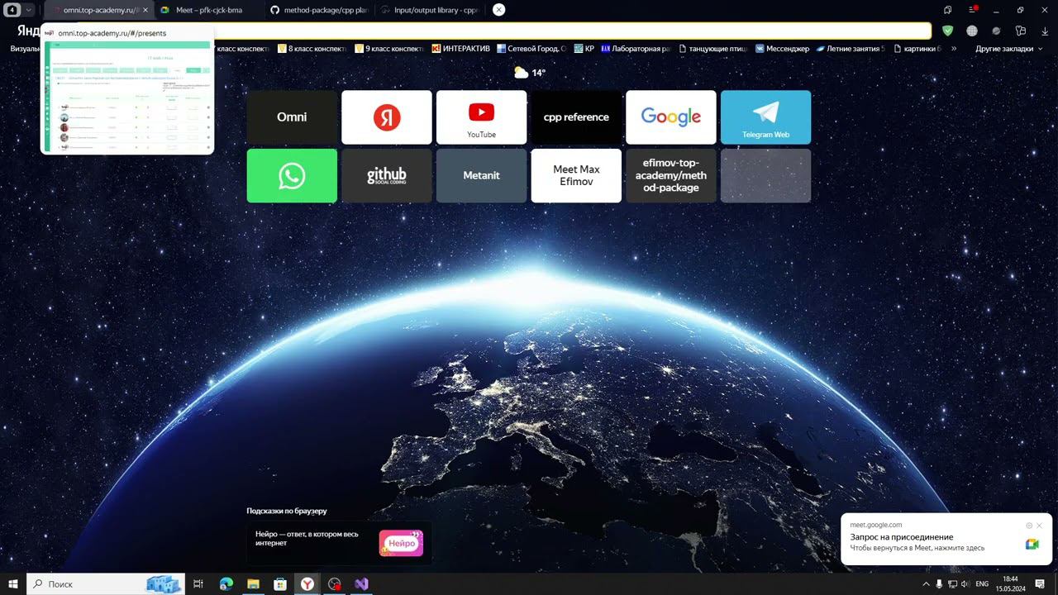Open the volume control in system tray
Image resolution: width=1058 pixels, height=595 pixels.
[965, 584]
